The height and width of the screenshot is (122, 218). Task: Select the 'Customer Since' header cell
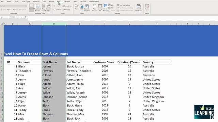pos(105,62)
